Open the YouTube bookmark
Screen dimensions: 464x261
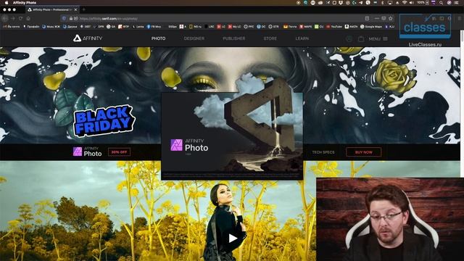pos(334,27)
